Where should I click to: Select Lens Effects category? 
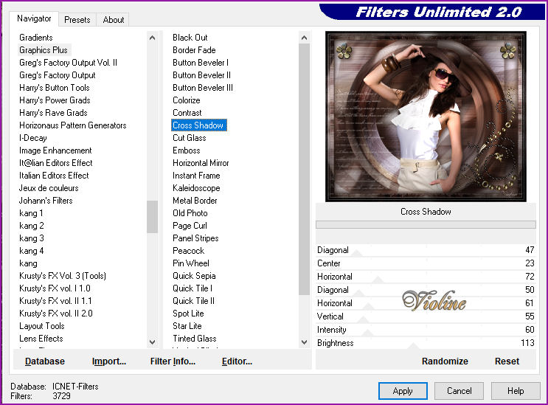tap(41, 339)
